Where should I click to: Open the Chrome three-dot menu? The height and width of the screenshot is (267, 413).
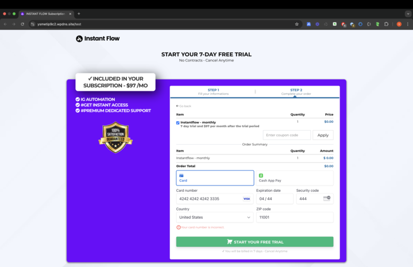pos(408,24)
